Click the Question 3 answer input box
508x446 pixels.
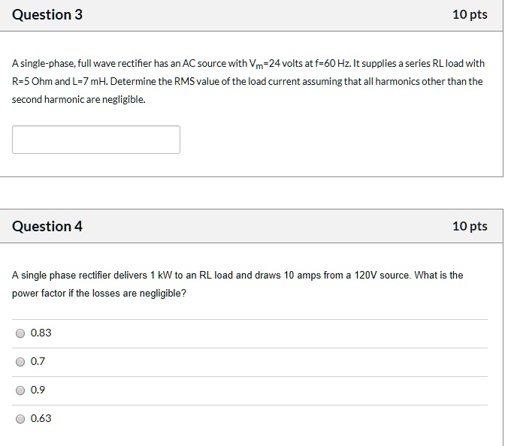tap(96, 140)
